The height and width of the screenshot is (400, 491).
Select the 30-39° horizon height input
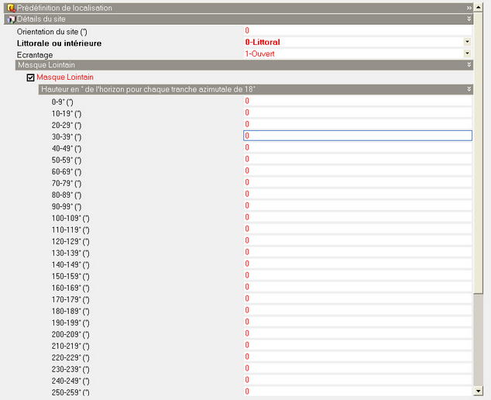coord(356,136)
